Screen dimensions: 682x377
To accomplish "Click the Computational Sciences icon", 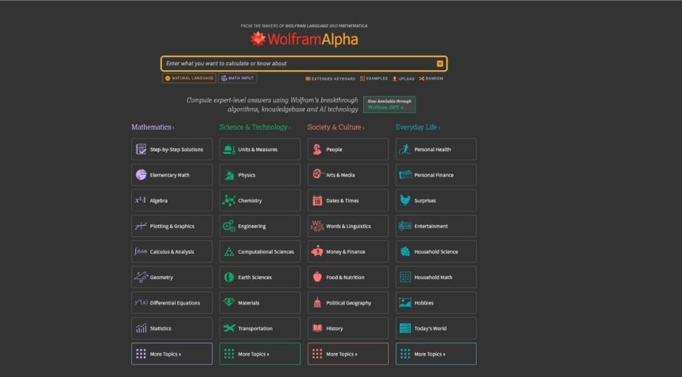I will tap(229, 252).
